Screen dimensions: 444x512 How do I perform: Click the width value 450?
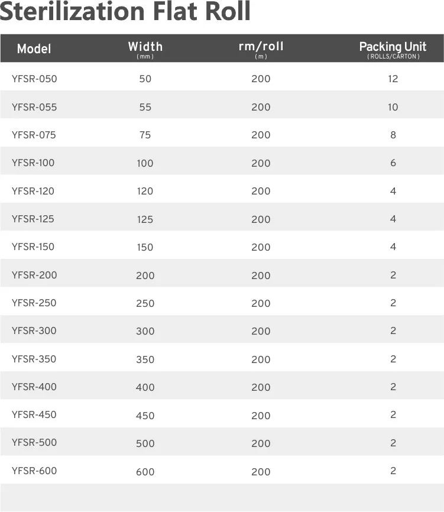145,416
